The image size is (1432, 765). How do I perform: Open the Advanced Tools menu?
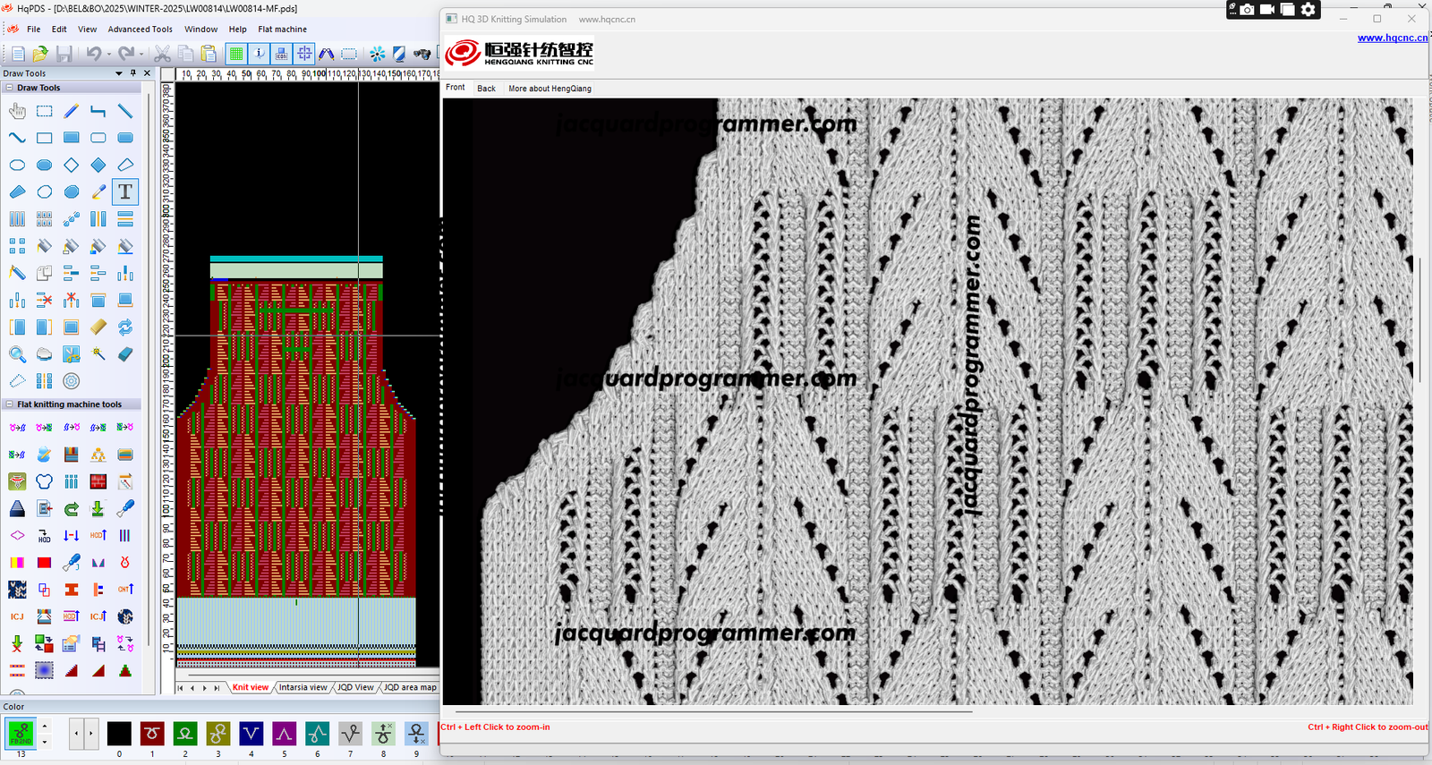point(140,29)
